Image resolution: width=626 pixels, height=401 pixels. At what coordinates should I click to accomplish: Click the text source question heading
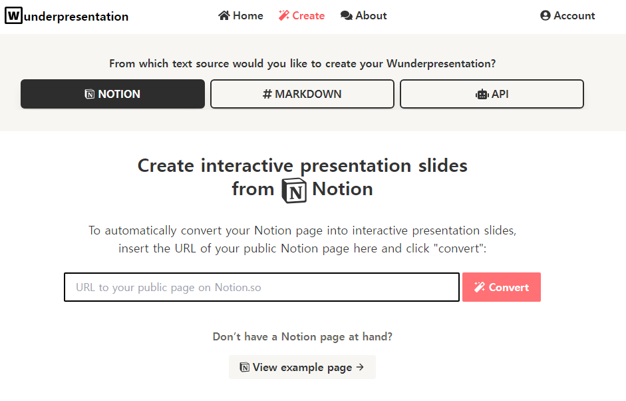pyautogui.click(x=302, y=63)
